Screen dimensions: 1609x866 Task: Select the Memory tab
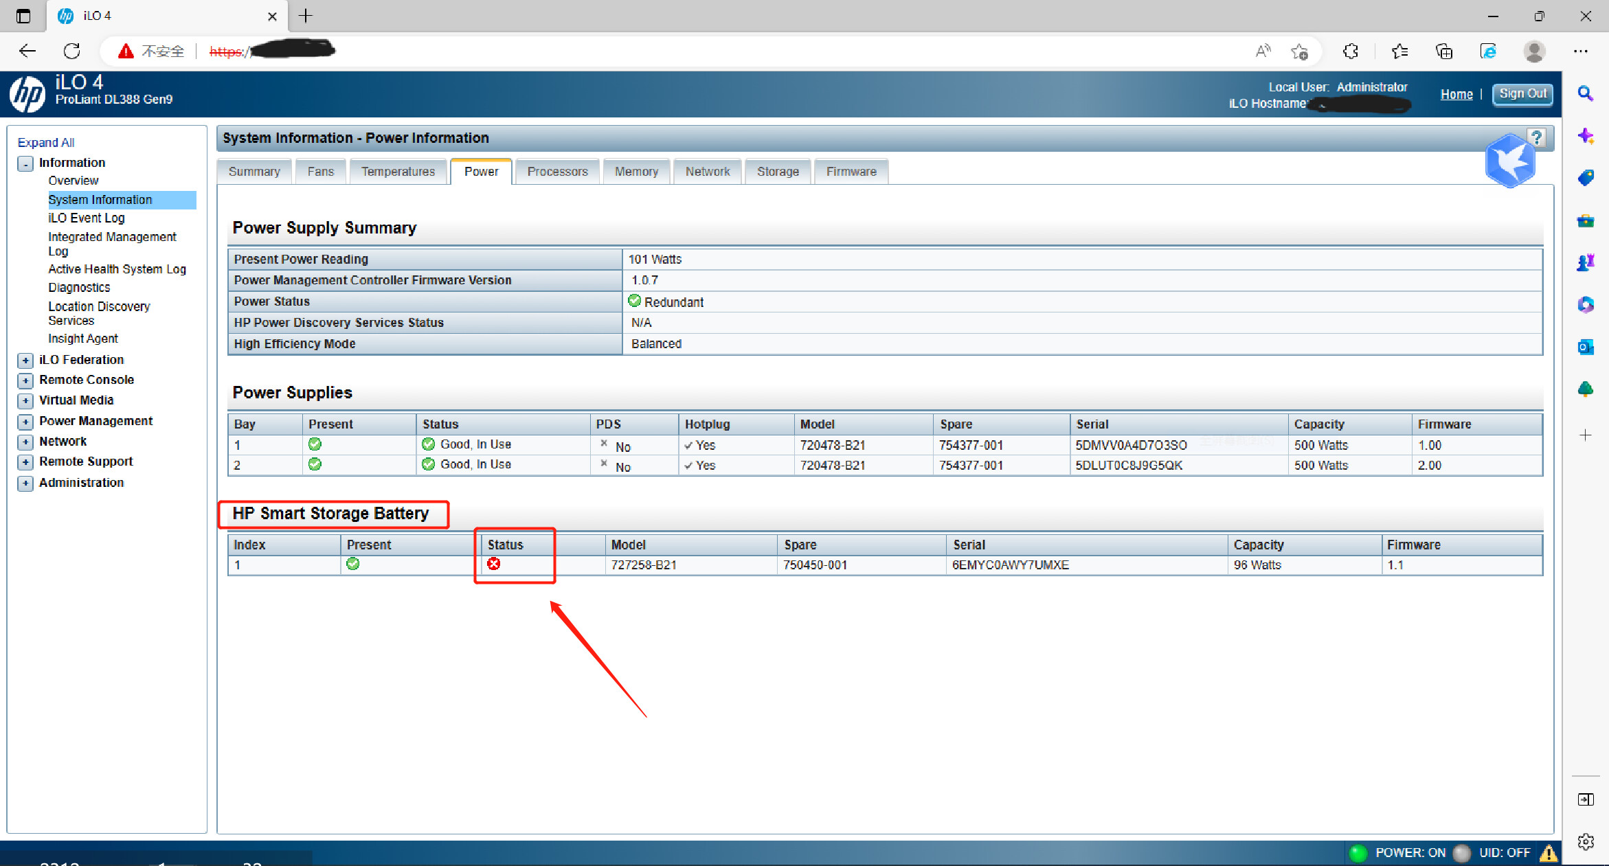[x=637, y=170]
